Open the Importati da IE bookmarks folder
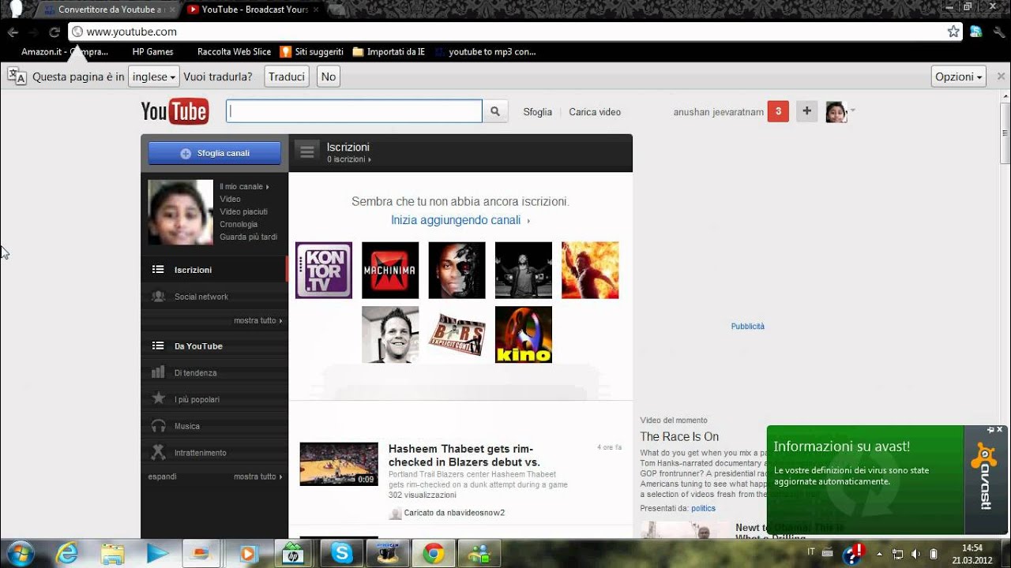The width and height of the screenshot is (1011, 568). coord(389,52)
